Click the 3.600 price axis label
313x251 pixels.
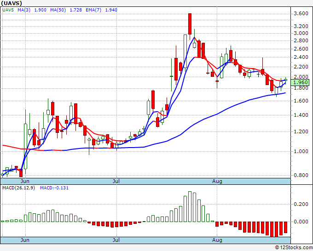tap(301, 13)
